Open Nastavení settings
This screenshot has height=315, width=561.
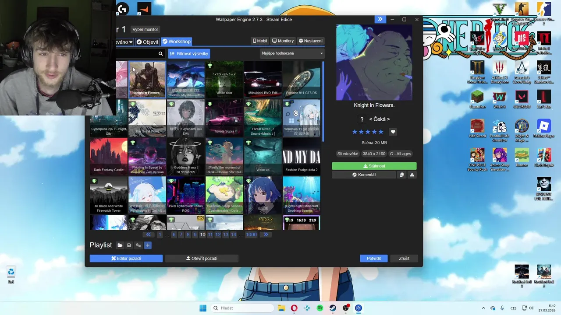click(x=310, y=41)
